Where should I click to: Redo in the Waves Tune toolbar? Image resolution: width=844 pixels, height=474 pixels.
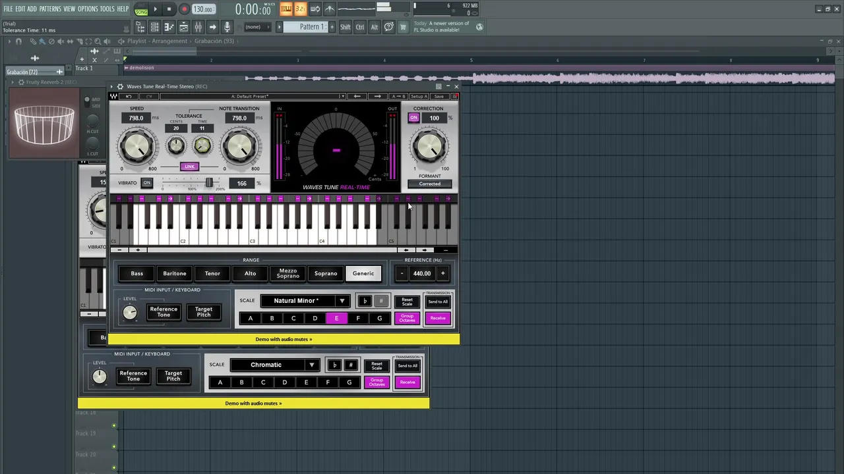[148, 96]
